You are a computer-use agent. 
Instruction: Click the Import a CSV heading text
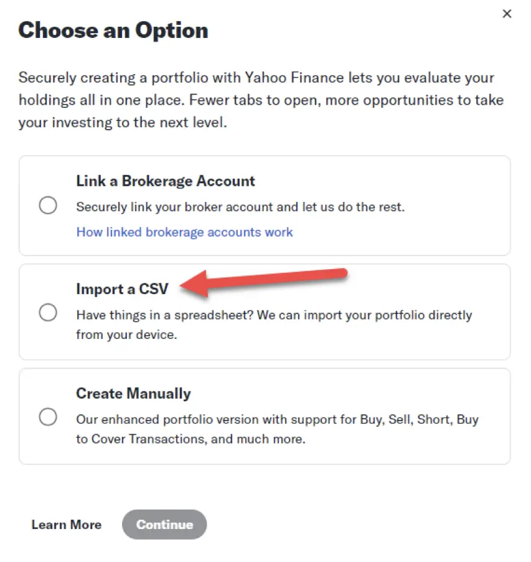(x=122, y=289)
